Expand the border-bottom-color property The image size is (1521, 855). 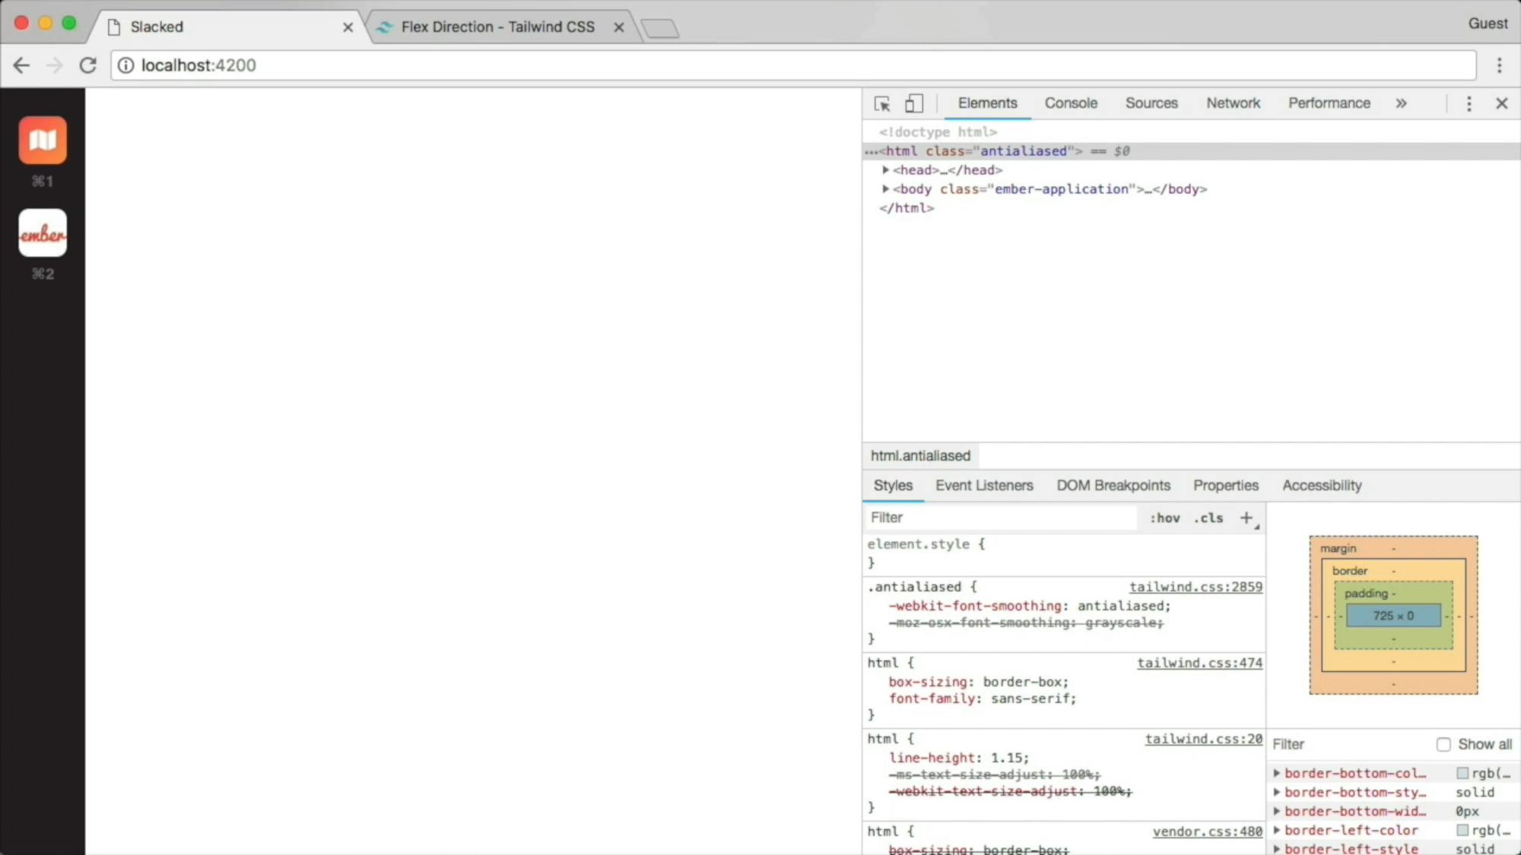coord(1276,773)
